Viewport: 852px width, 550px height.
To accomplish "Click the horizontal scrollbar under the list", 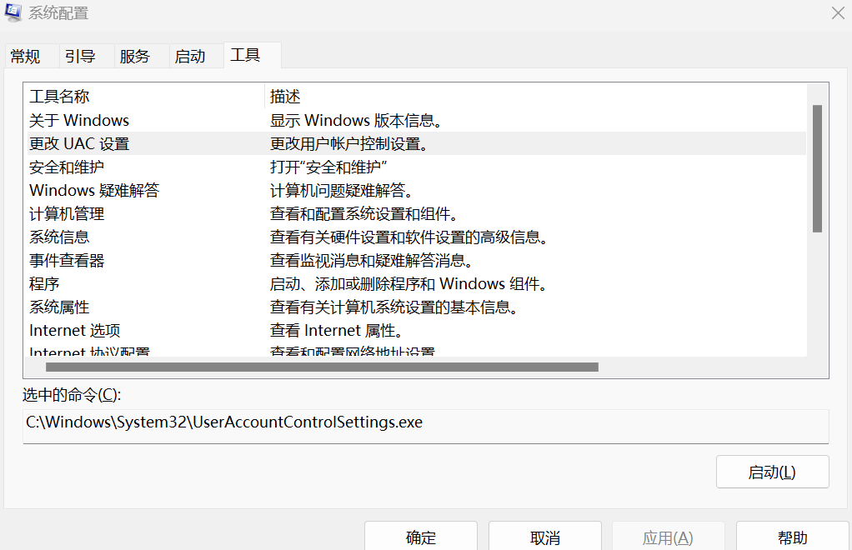I will tap(322, 367).
